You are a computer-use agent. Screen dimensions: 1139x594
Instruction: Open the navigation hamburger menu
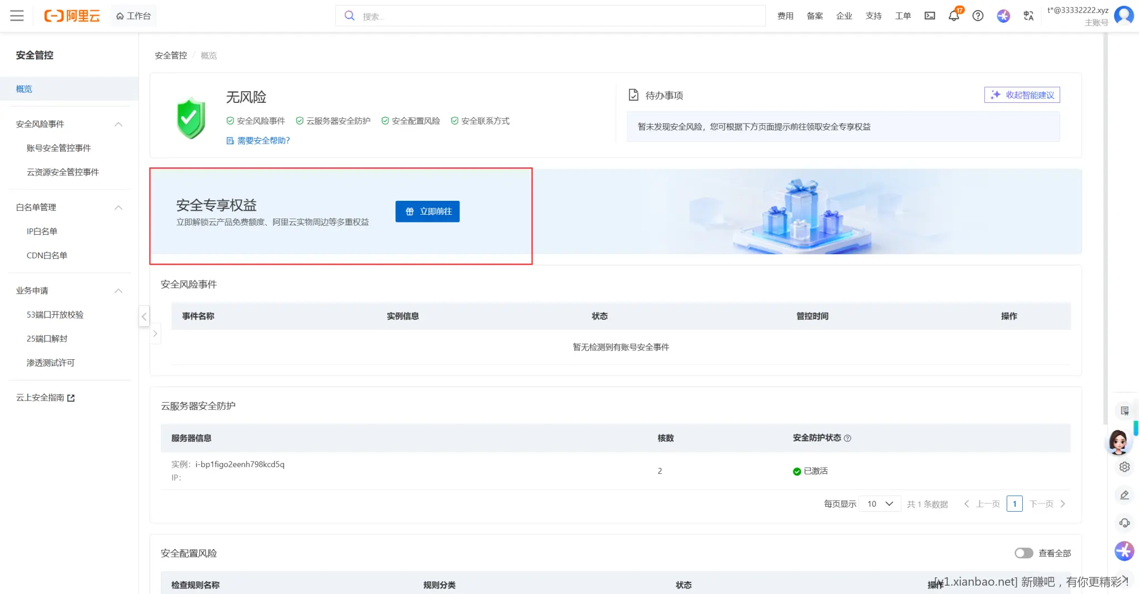click(x=17, y=15)
